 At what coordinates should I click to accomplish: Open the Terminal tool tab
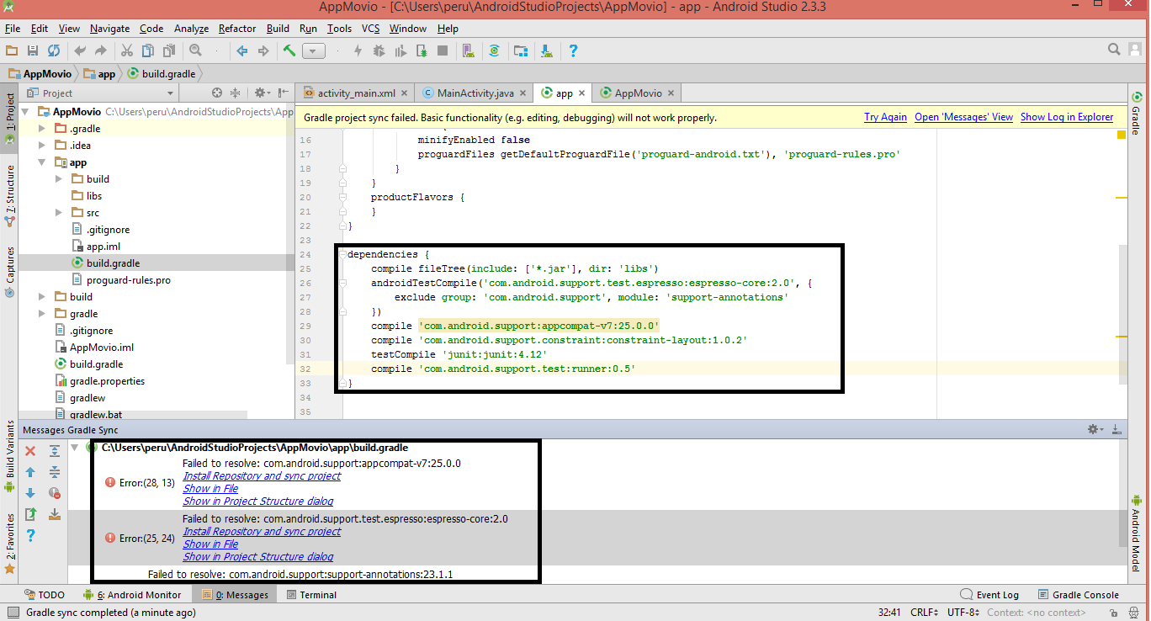[x=311, y=595]
